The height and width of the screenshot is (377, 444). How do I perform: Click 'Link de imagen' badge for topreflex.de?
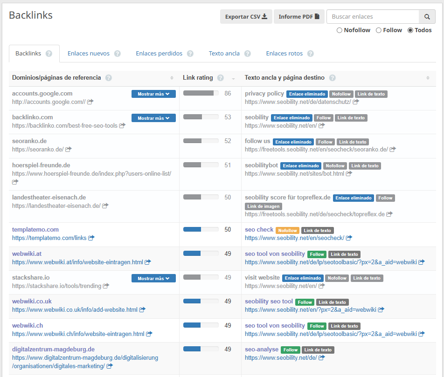[264, 206]
